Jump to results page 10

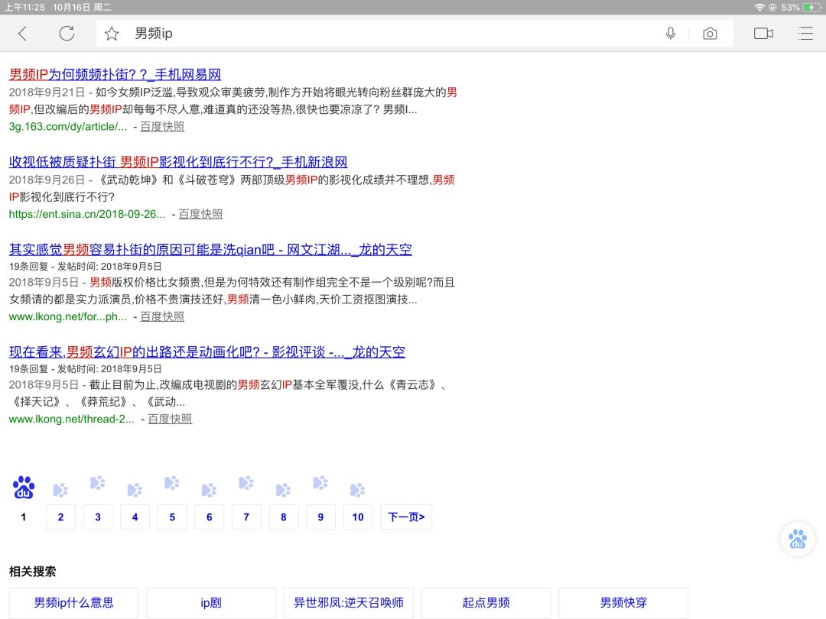358,517
